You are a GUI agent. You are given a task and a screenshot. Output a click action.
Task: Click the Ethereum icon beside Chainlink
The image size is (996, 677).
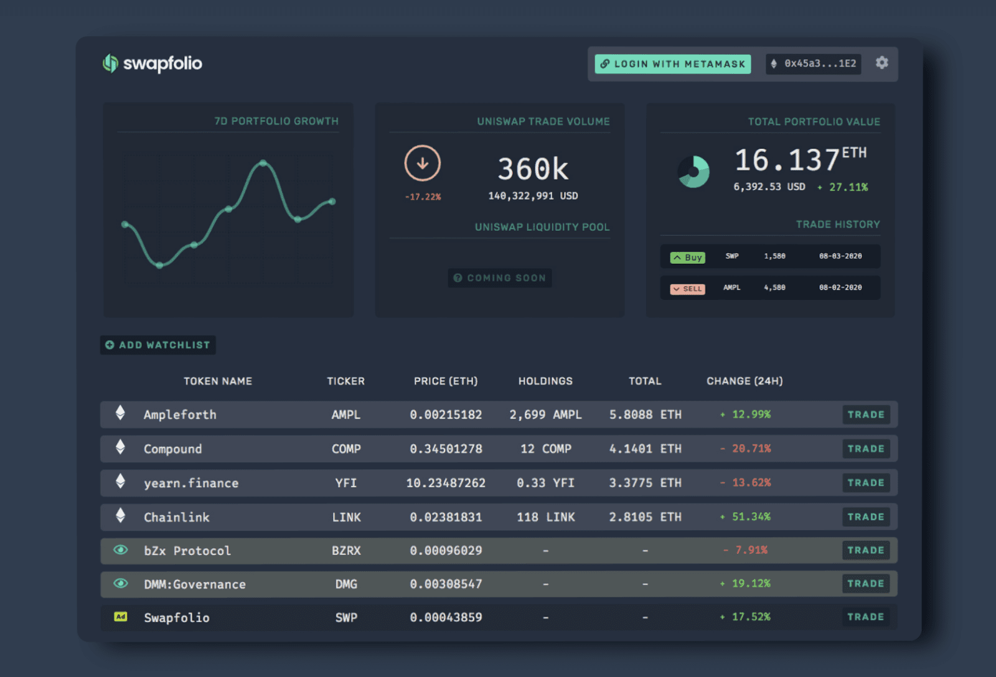(120, 516)
